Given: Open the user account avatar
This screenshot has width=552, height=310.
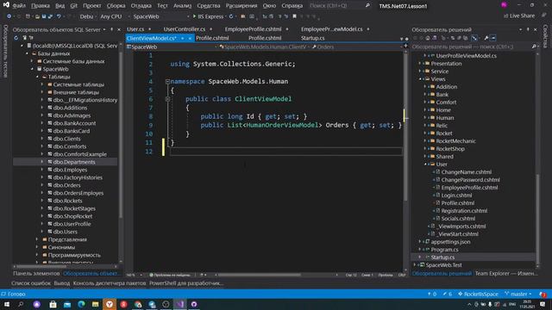Looking at the screenshot, I should (504, 5).
